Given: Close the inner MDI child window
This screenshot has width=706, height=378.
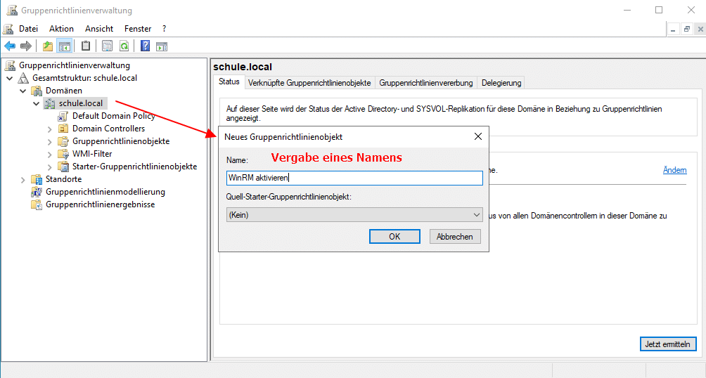Looking at the screenshot, I should pyautogui.click(x=700, y=30).
